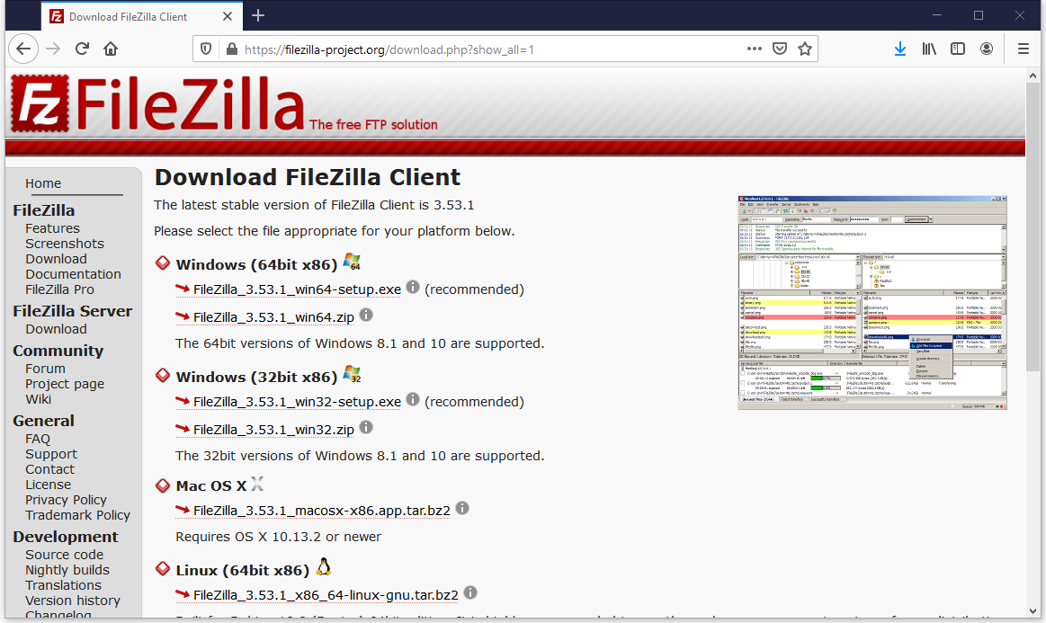Click the info icon next to FileZilla_3.53.1_win64-setup.exe

tap(413, 286)
